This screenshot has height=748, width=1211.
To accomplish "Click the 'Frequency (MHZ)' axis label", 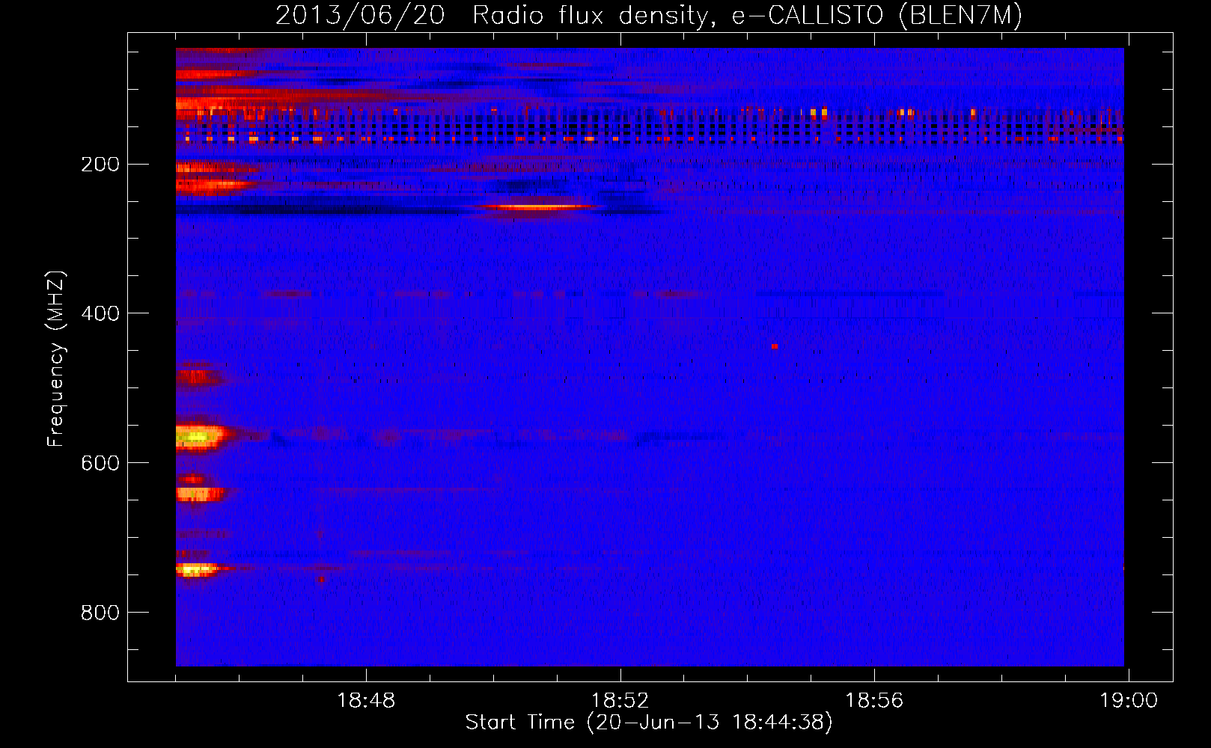I will pyautogui.click(x=56, y=359).
